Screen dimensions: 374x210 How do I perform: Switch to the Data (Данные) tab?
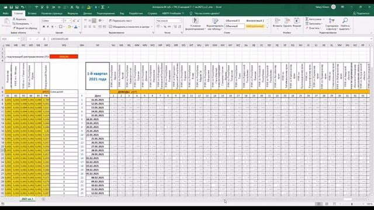[x=88, y=13]
